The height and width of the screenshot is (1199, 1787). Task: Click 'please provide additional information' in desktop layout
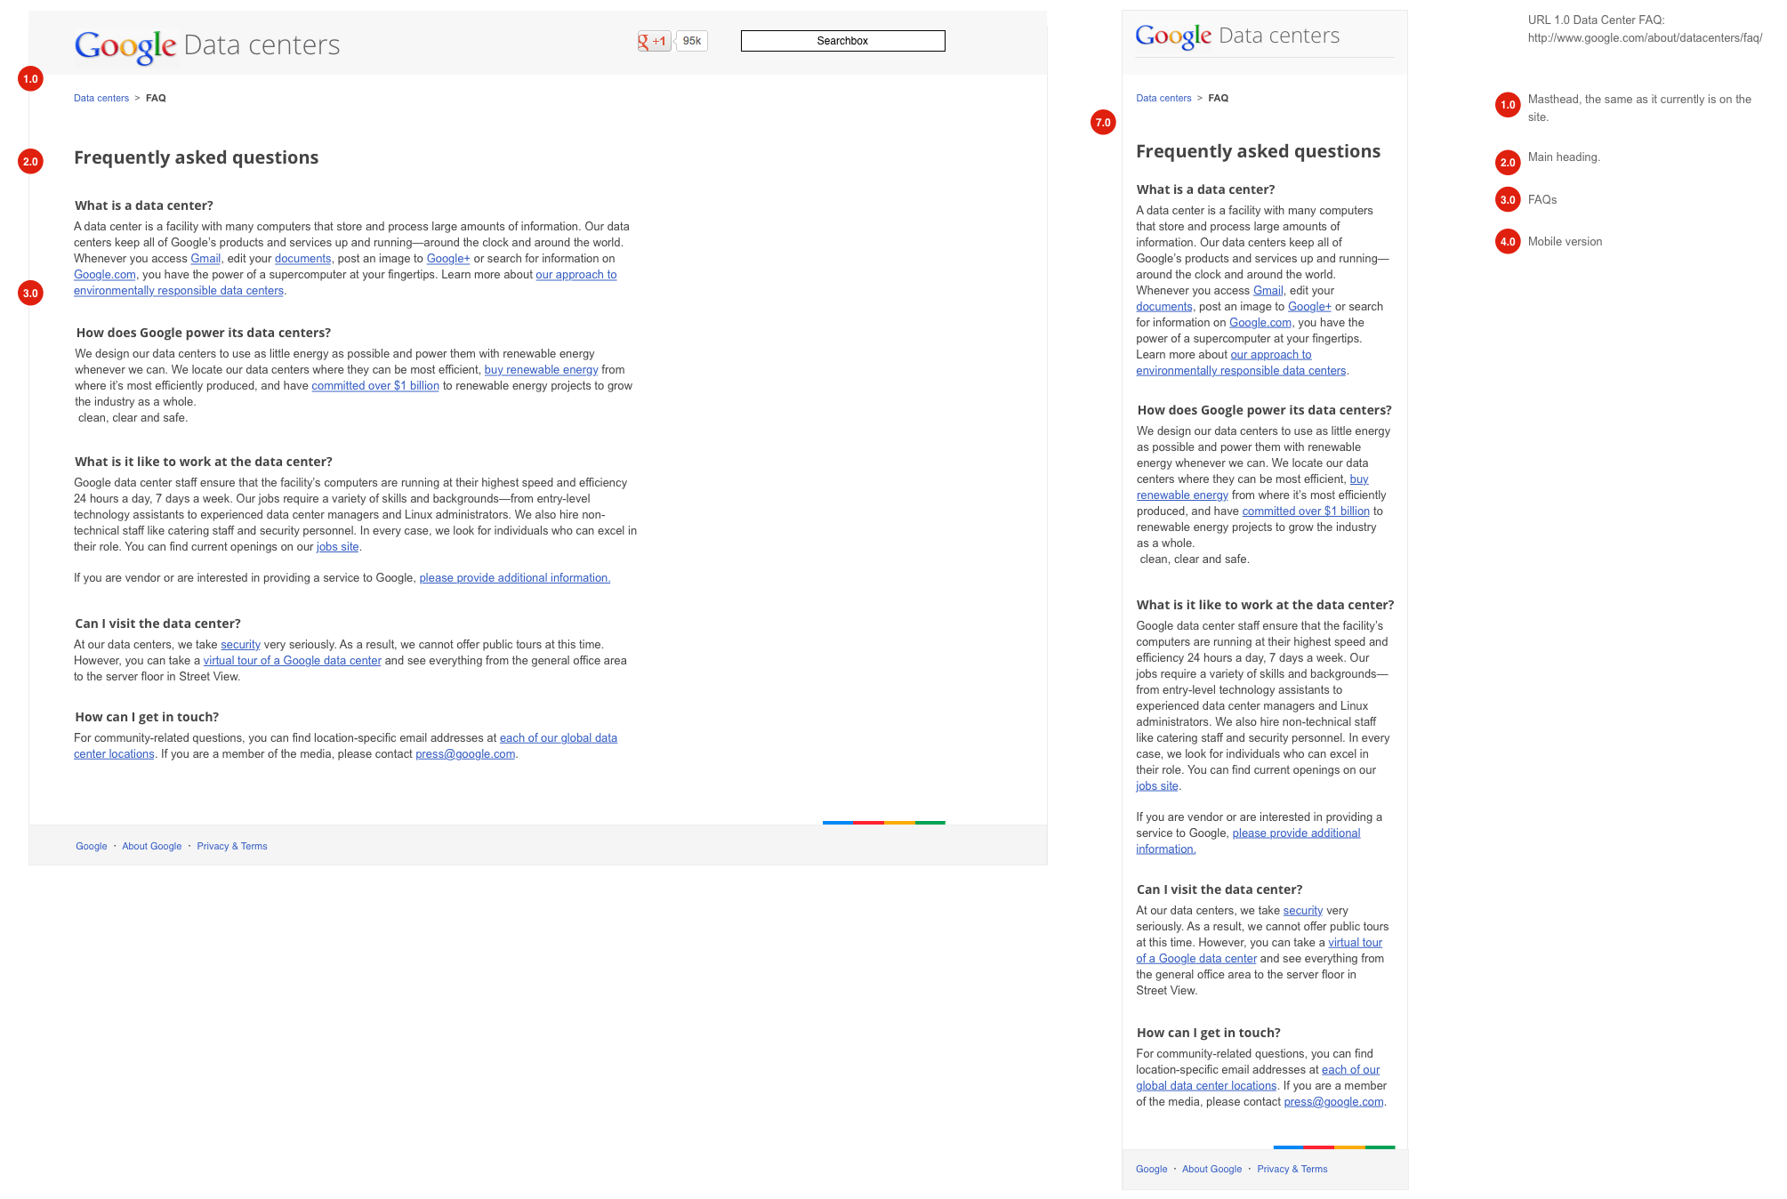click(x=514, y=578)
